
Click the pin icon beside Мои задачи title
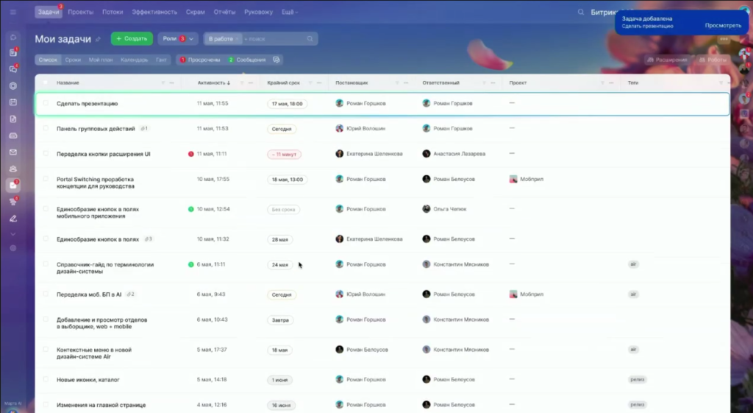pyautogui.click(x=99, y=39)
